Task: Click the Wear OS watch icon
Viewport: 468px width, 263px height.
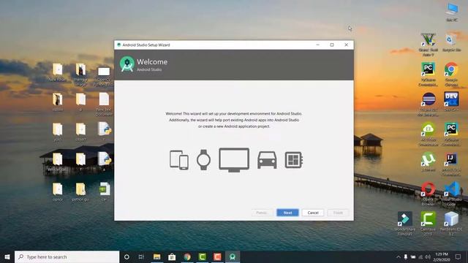Action: pos(203,160)
